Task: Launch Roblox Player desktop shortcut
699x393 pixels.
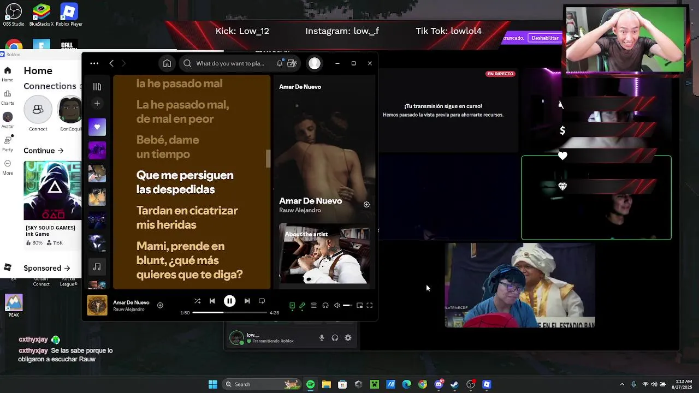Action: pos(69,15)
